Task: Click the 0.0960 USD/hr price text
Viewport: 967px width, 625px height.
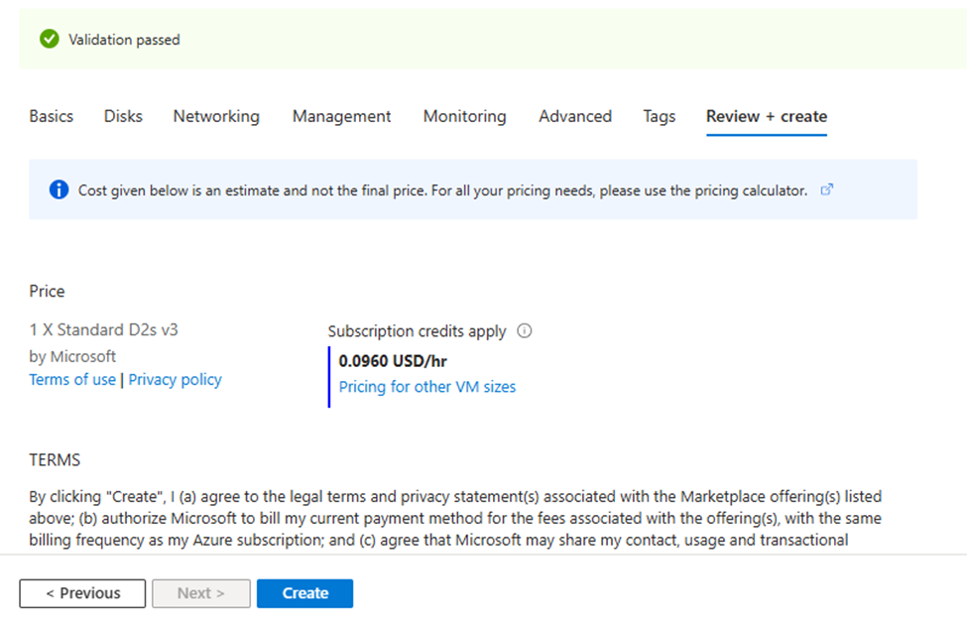Action: point(393,361)
